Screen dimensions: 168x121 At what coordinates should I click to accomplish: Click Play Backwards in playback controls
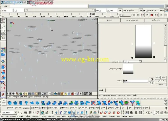[x=147, y=15]
